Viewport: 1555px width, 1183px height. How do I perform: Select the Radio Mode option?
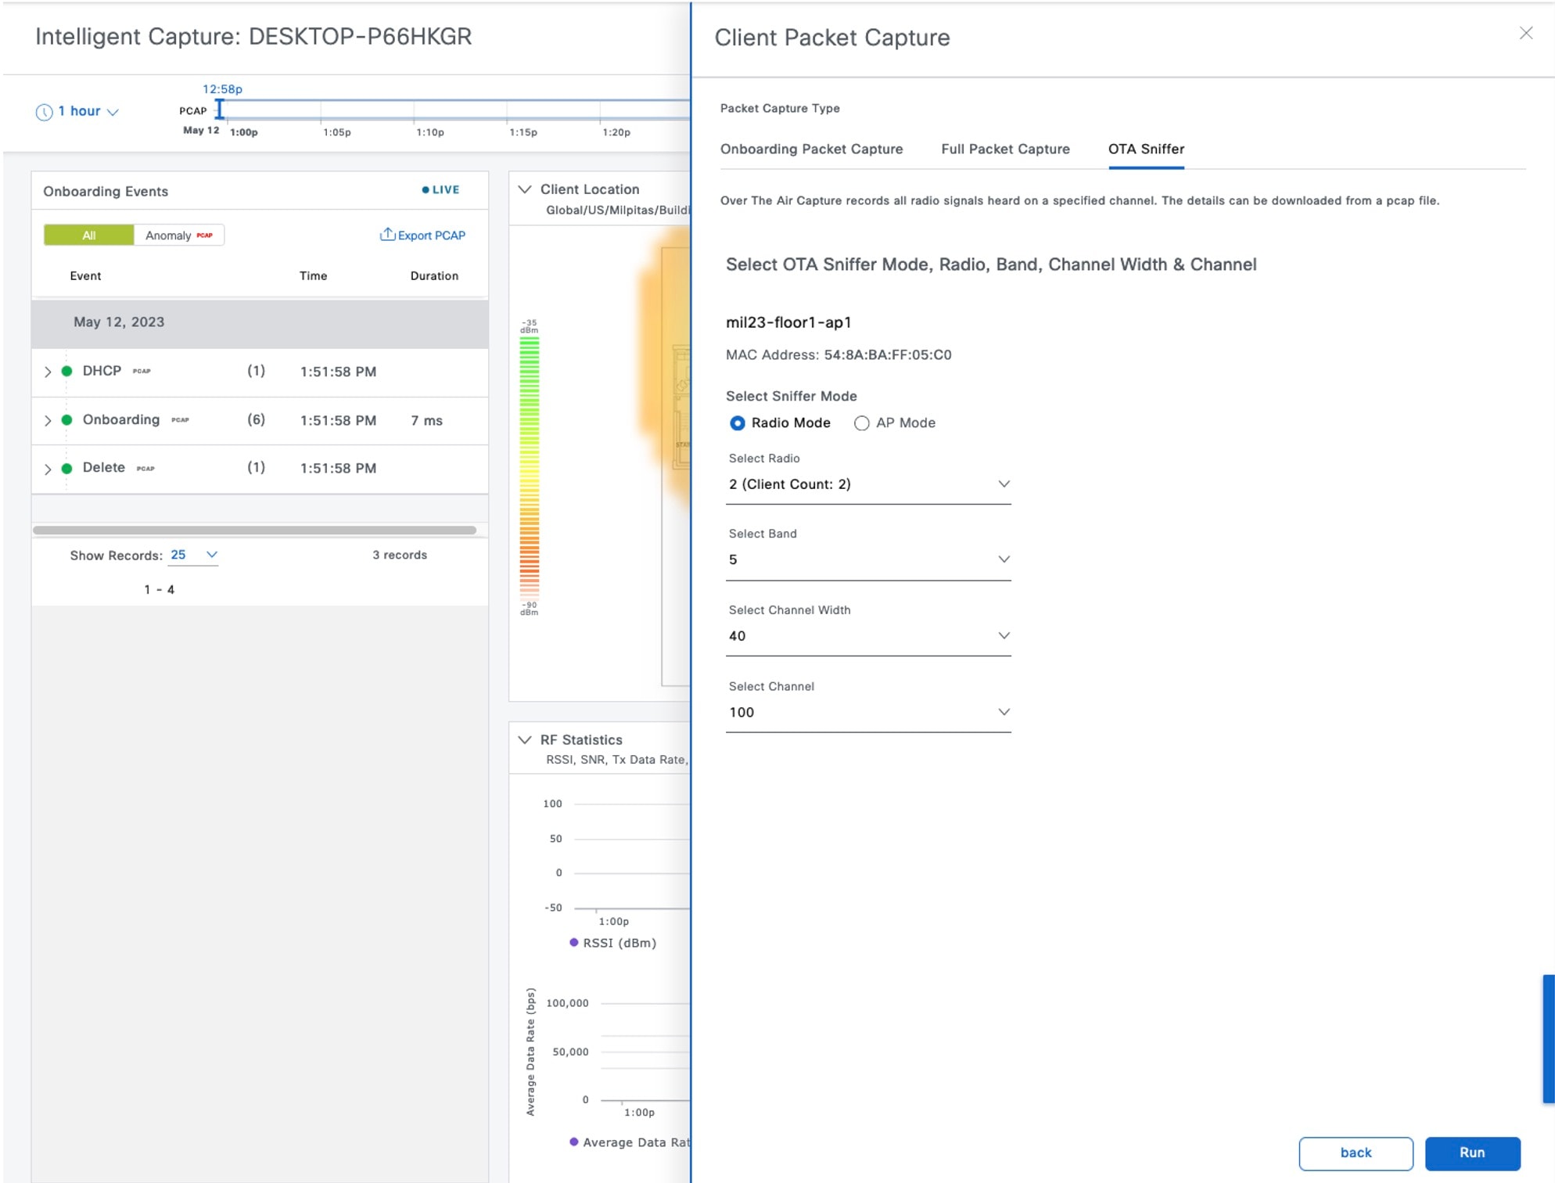point(737,422)
